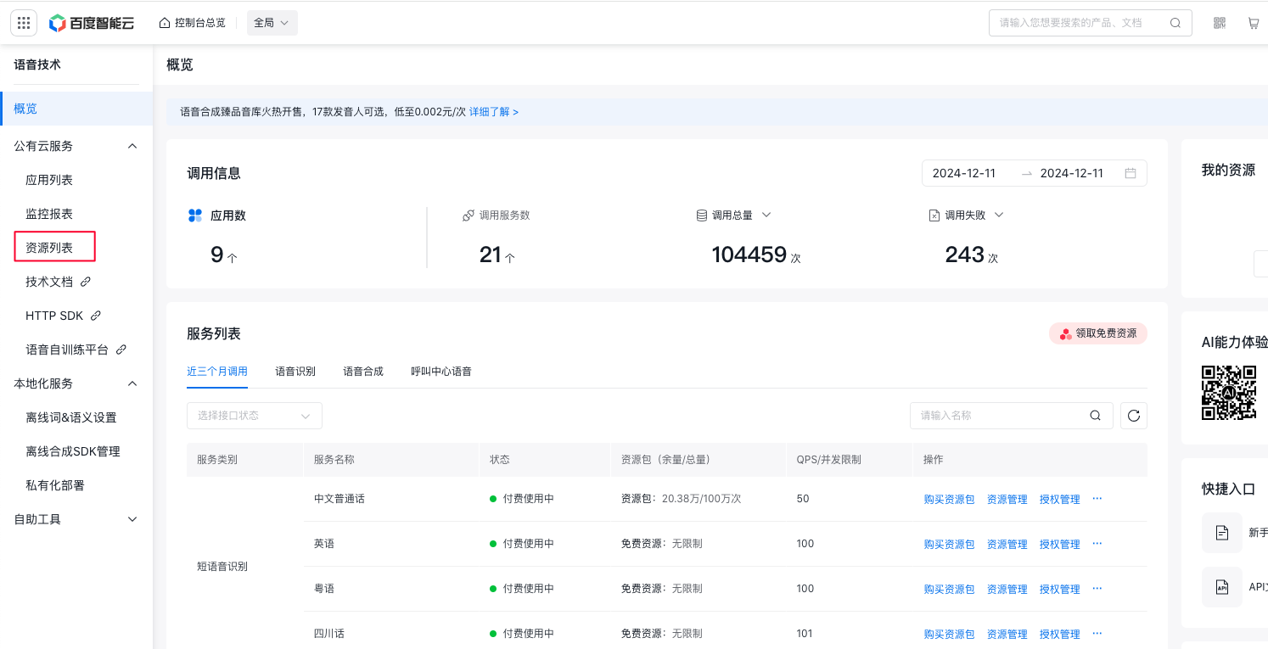Click 授权管理 for 粤语 row
This screenshot has height=649, width=1268.
click(1060, 589)
